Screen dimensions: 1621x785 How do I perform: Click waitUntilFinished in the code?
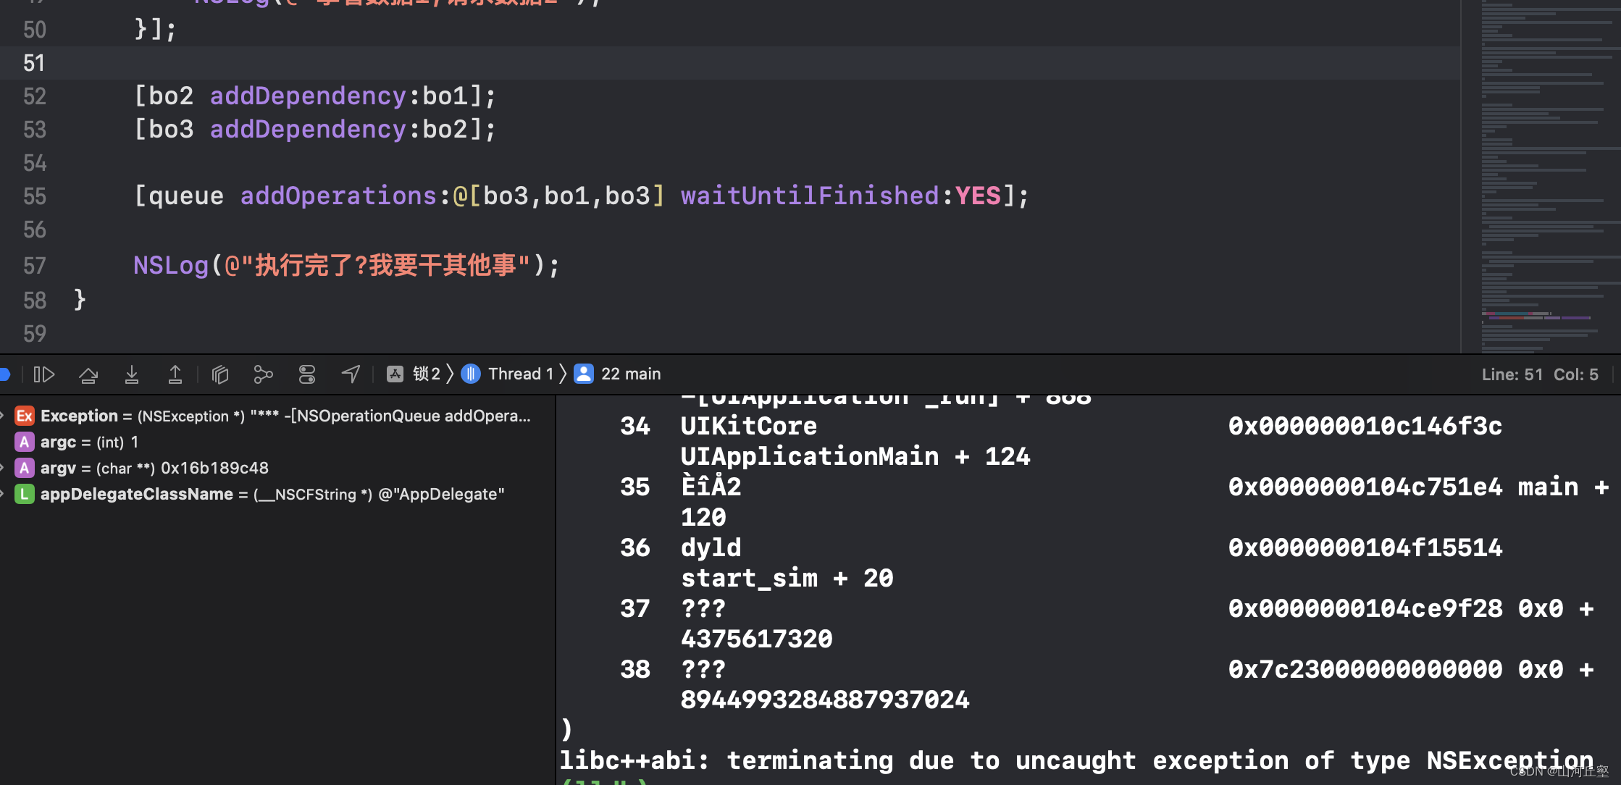pos(810,196)
